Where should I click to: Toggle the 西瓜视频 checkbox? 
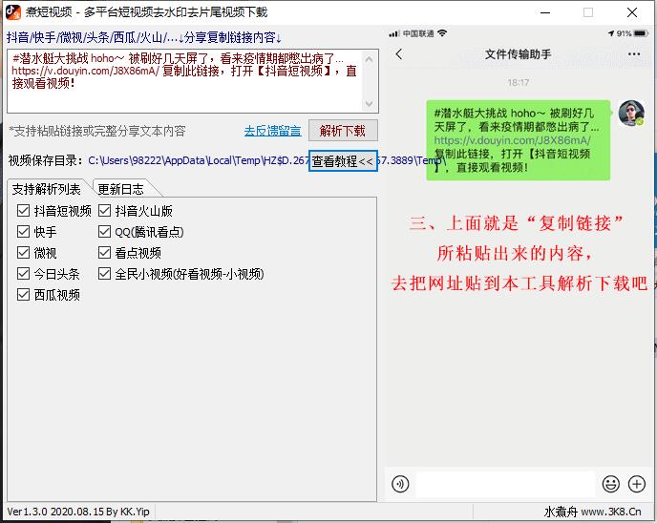[23, 295]
